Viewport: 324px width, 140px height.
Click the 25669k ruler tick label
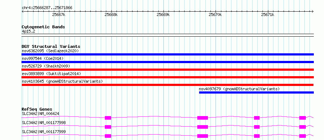tap(163, 15)
